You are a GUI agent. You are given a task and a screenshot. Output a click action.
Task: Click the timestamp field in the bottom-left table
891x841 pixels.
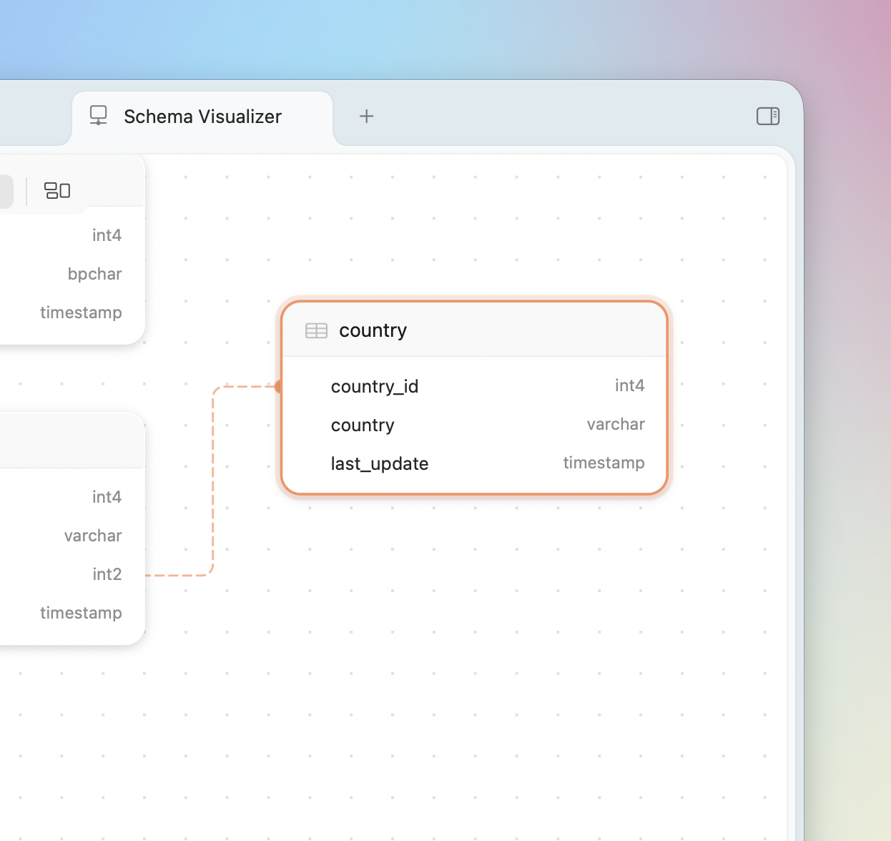click(81, 613)
